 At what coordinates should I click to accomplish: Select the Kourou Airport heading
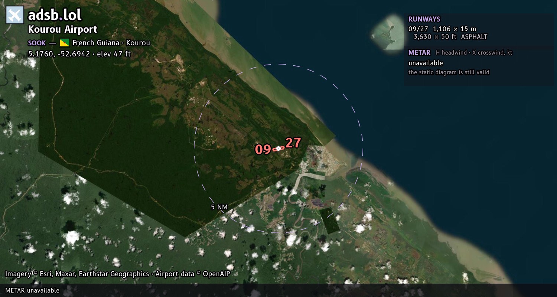(63, 29)
